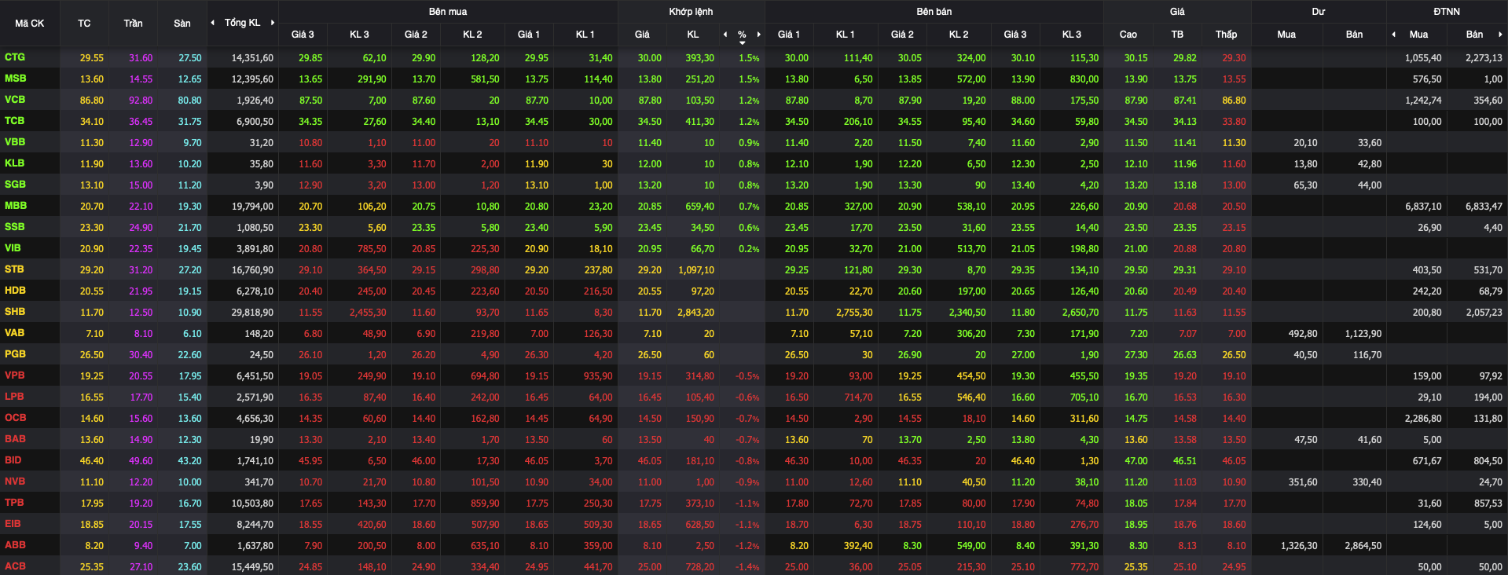Click the Khớp lệnh KL column header
This screenshot has width=1508, height=575.
[692, 35]
